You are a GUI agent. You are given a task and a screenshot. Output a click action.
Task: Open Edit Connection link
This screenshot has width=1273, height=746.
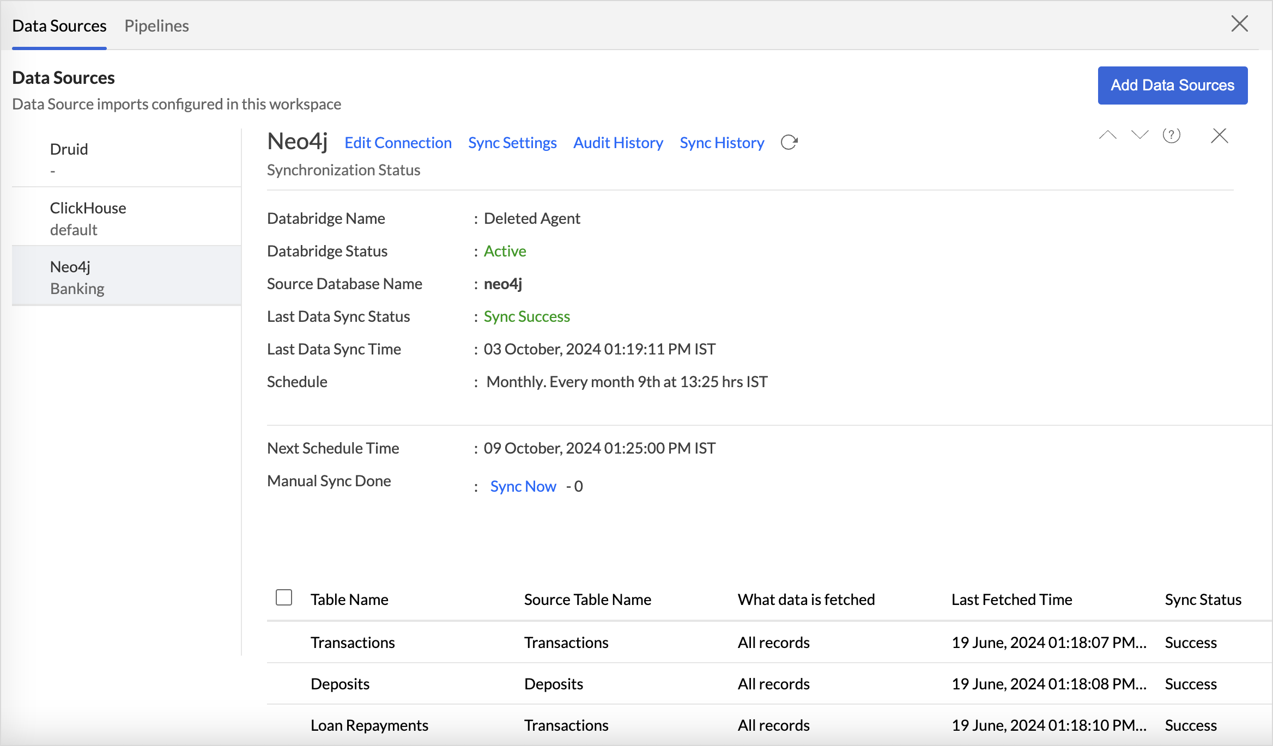point(398,143)
